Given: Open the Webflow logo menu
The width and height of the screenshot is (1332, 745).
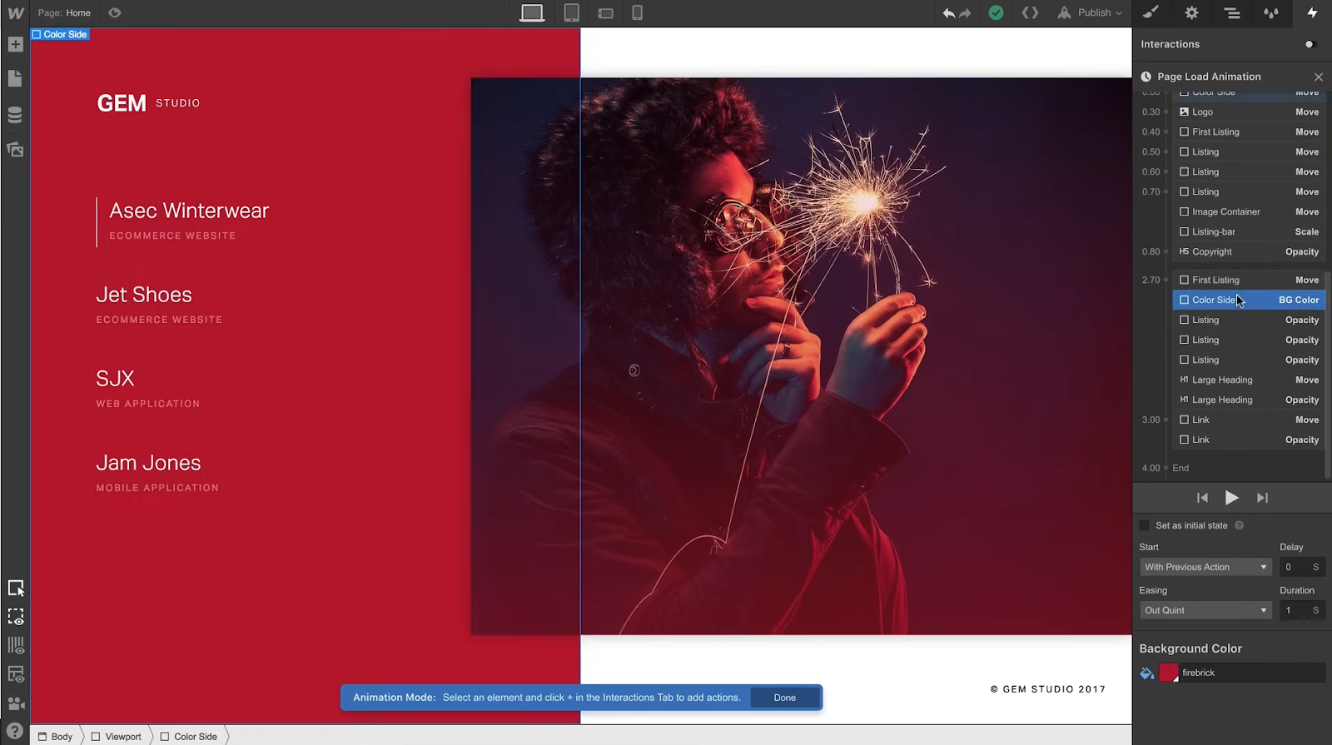Looking at the screenshot, I should pyautogui.click(x=15, y=13).
